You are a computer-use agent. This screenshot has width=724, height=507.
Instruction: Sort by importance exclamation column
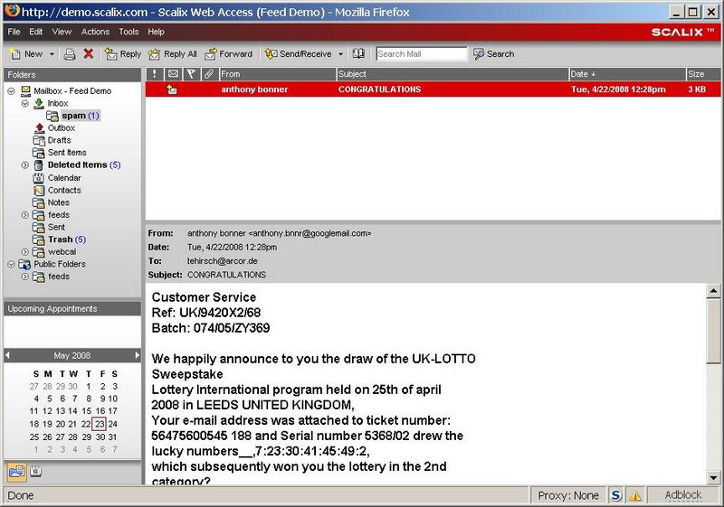pyautogui.click(x=155, y=74)
